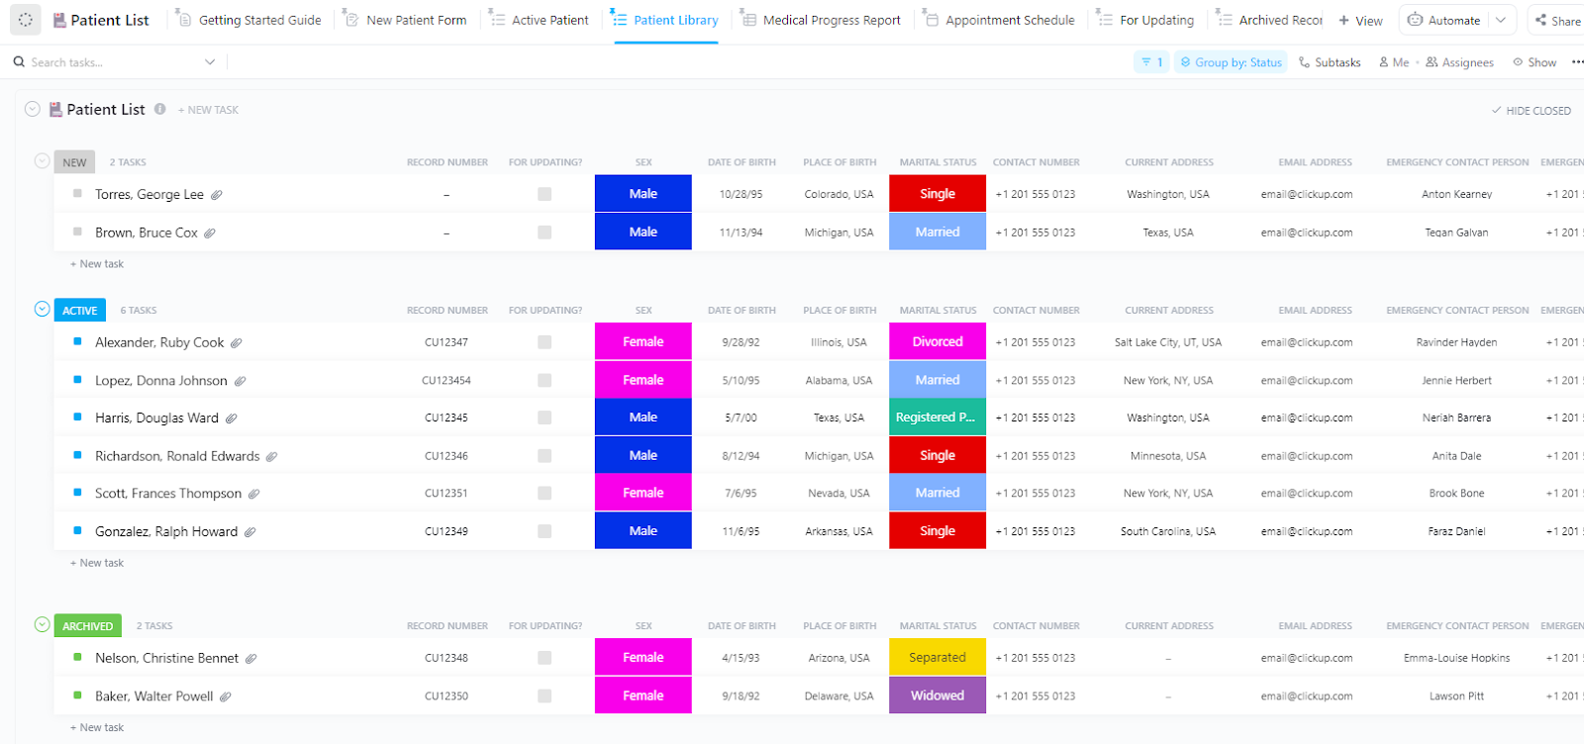Switch to the Medical Progress Report tab
Viewport: 1584px width, 744px height.
coord(822,20)
